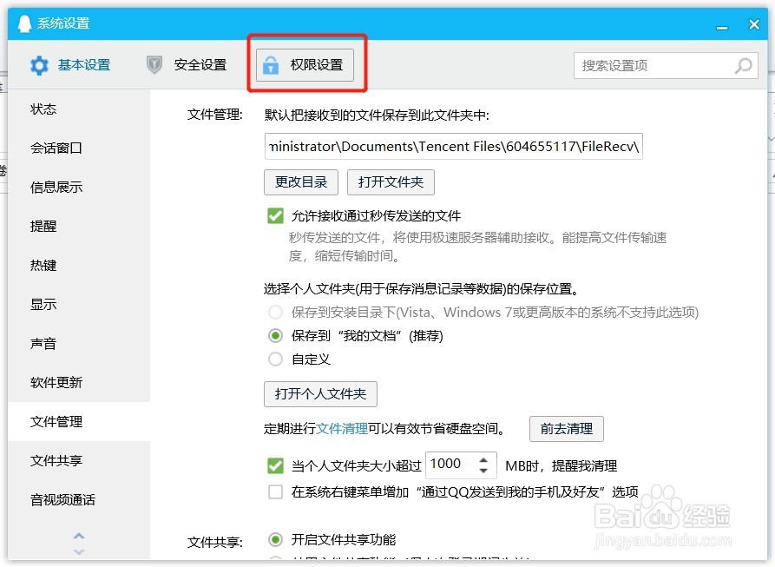Image resolution: width=775 pixels, height=567 pixels.
Task: Click the down chevron below the sidebar list
Action: coord(79,551)
